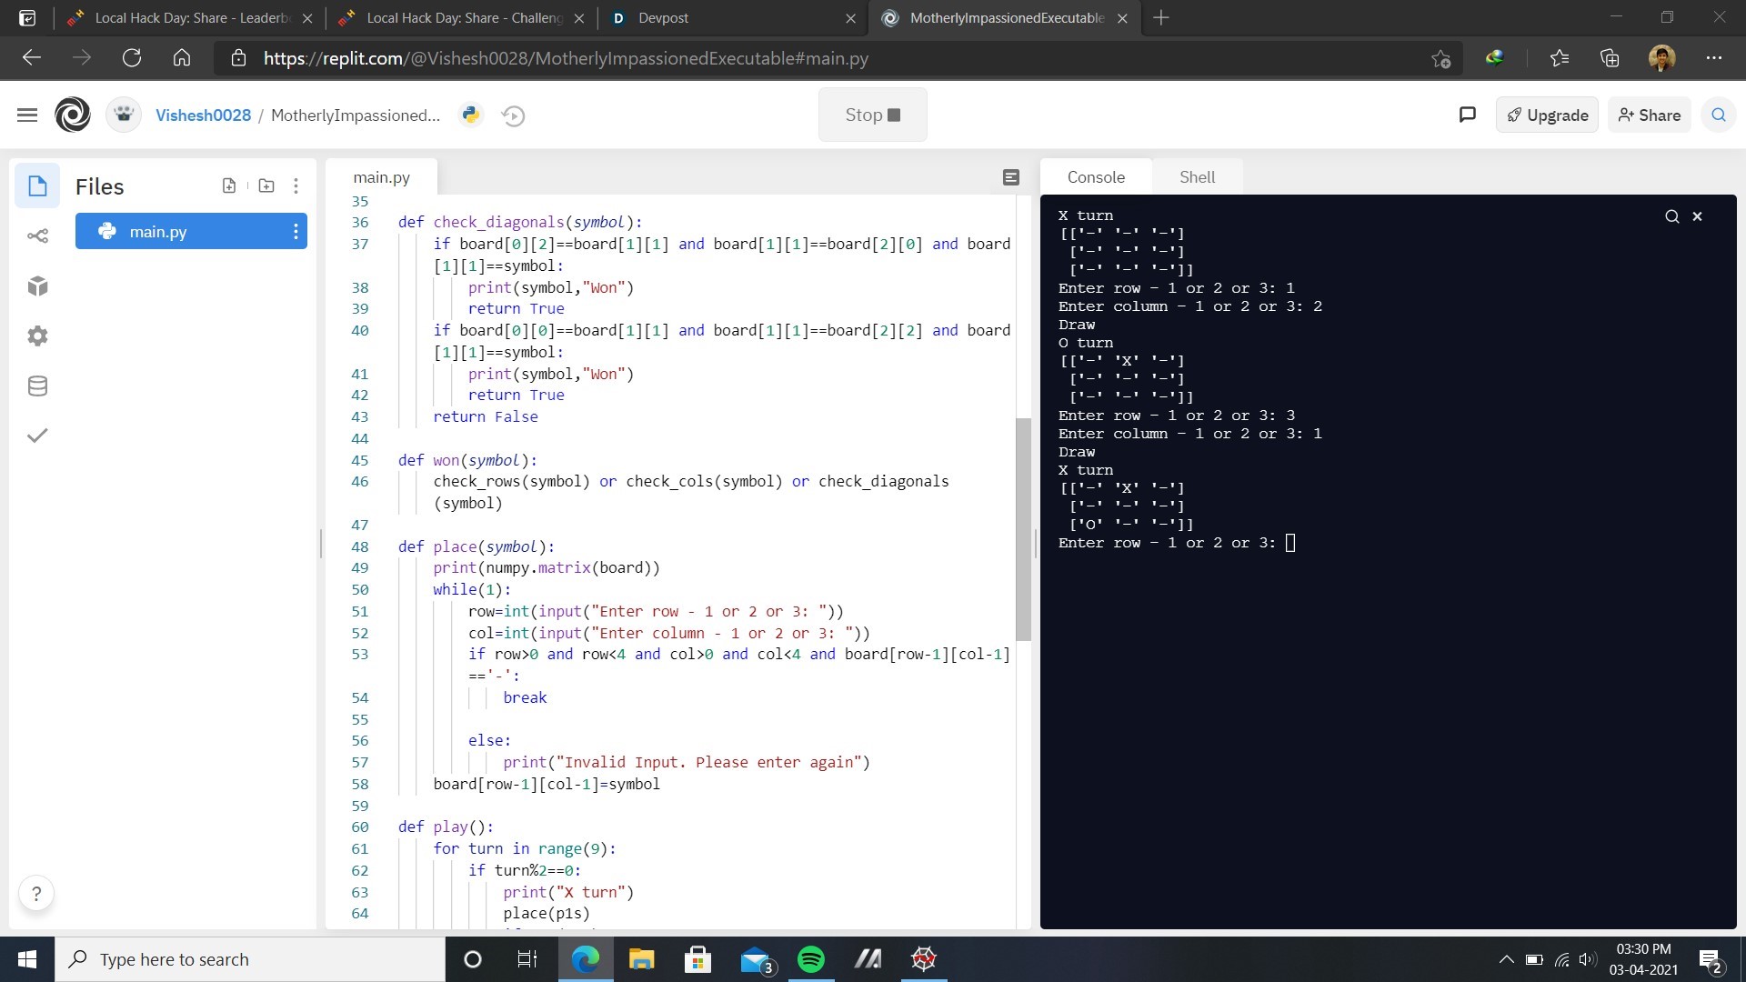Toggle the hamburger sidebar menu
This screenshot has height=982, width=1746.
click(27, 115)
